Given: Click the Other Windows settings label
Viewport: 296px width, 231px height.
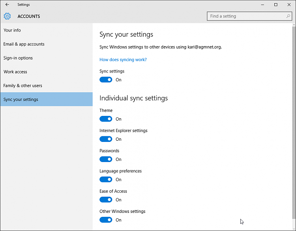Looking at the screenshot, I should 122,211.
